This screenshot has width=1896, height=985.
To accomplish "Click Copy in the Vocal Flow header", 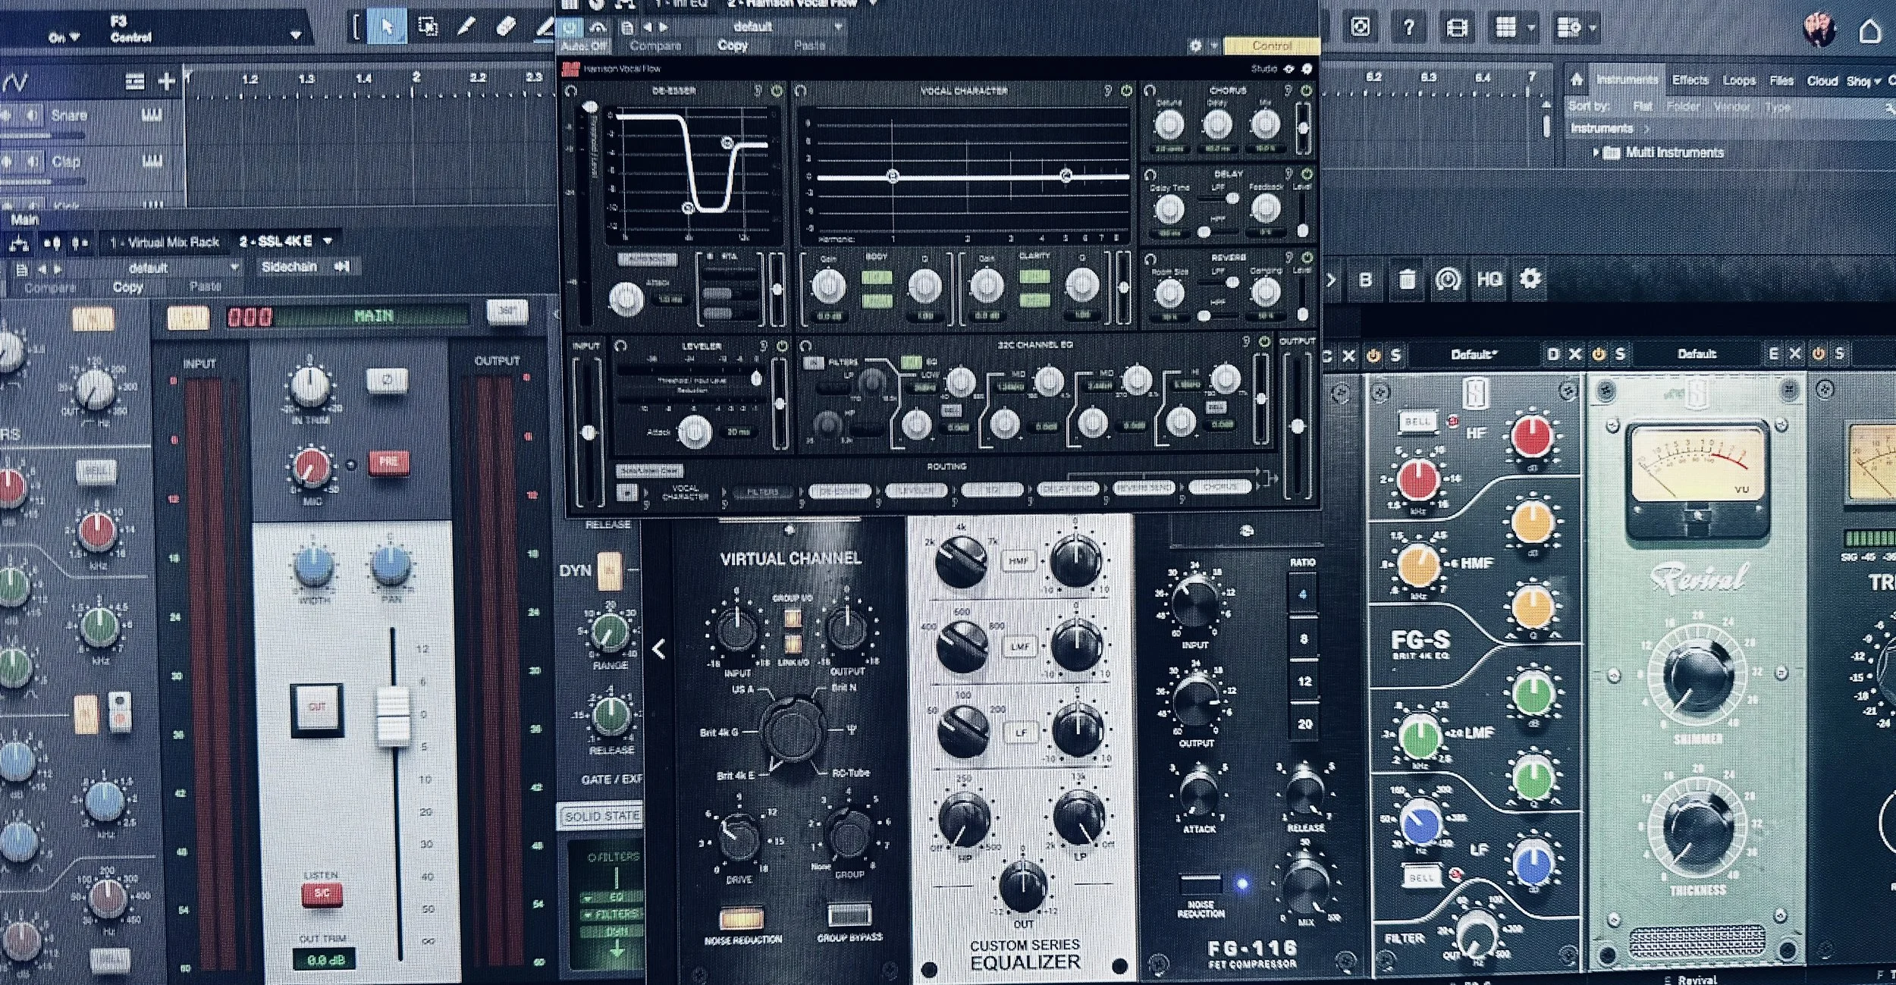I will pos(733,45).
